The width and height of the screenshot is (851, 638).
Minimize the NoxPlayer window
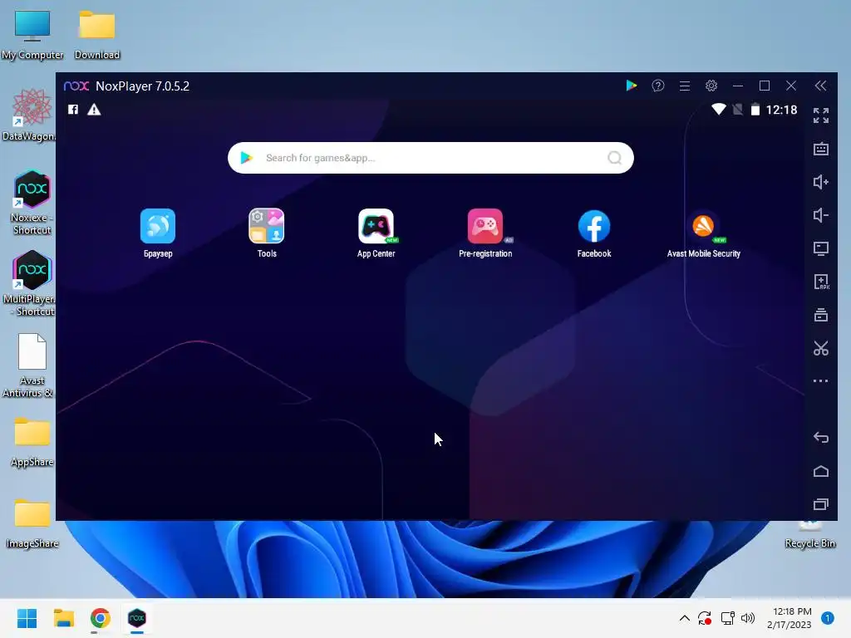tap(738, 86)
